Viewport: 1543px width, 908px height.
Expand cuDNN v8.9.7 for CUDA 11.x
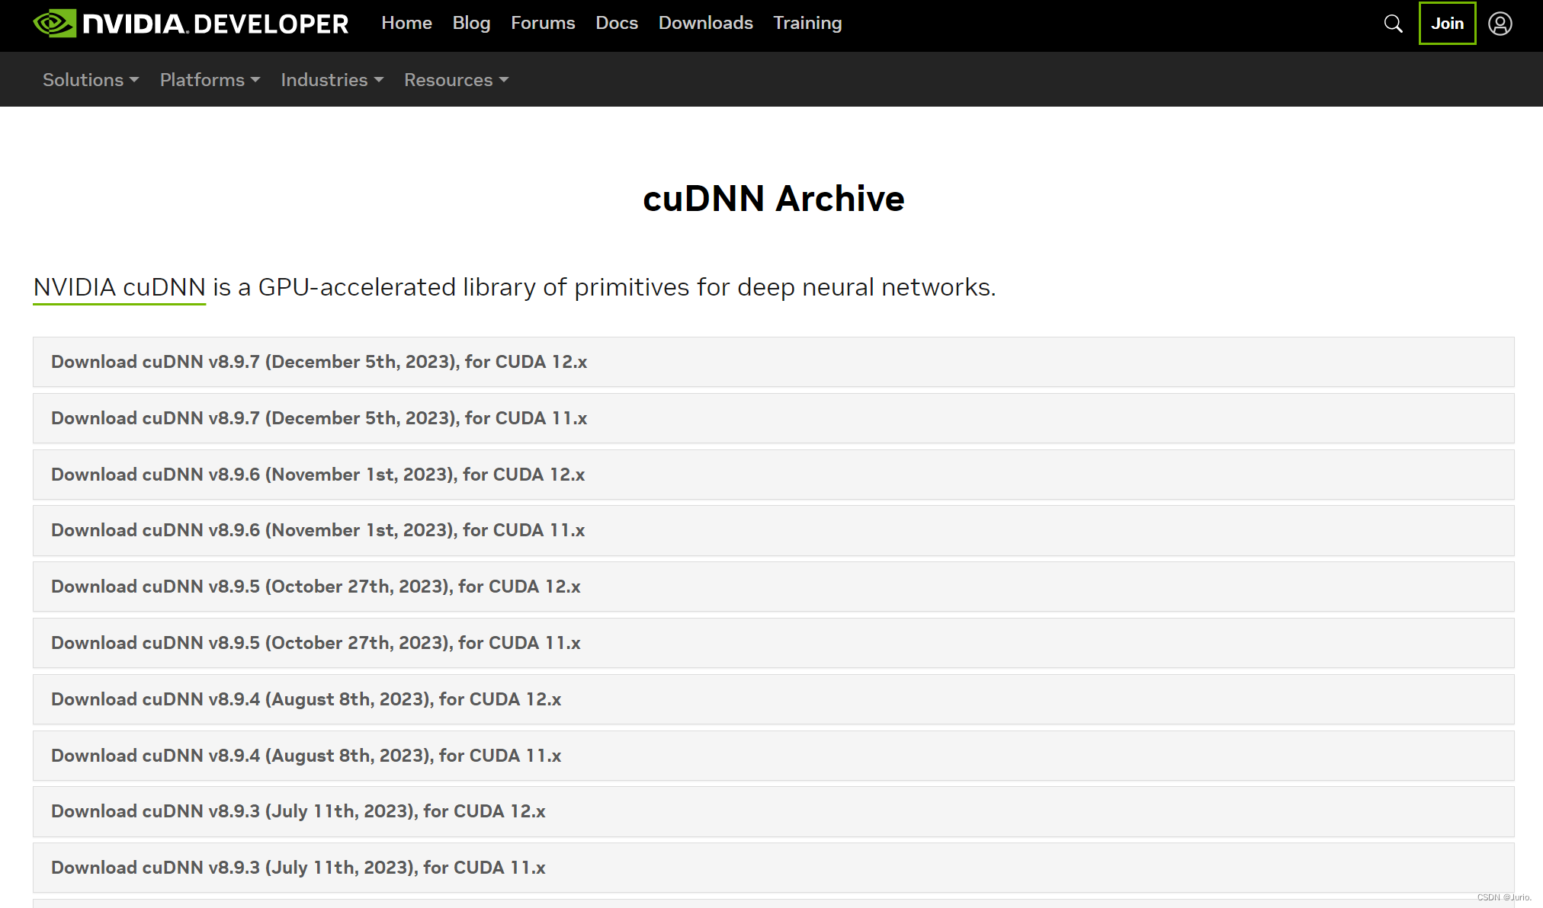coord(773,418)
